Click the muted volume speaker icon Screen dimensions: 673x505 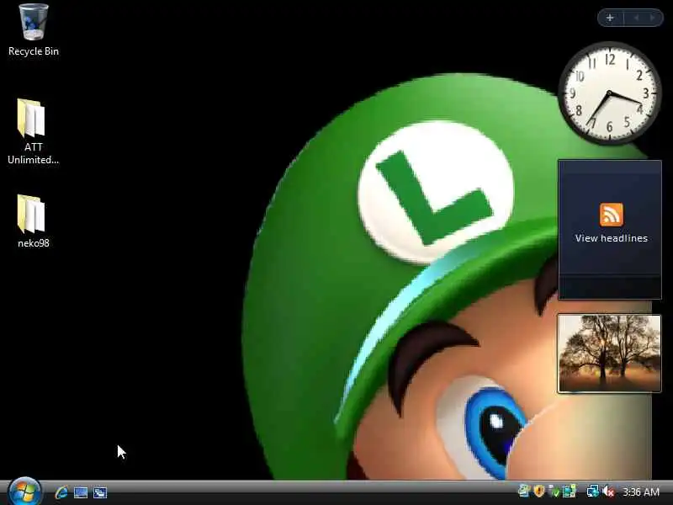tap(608, 491)
